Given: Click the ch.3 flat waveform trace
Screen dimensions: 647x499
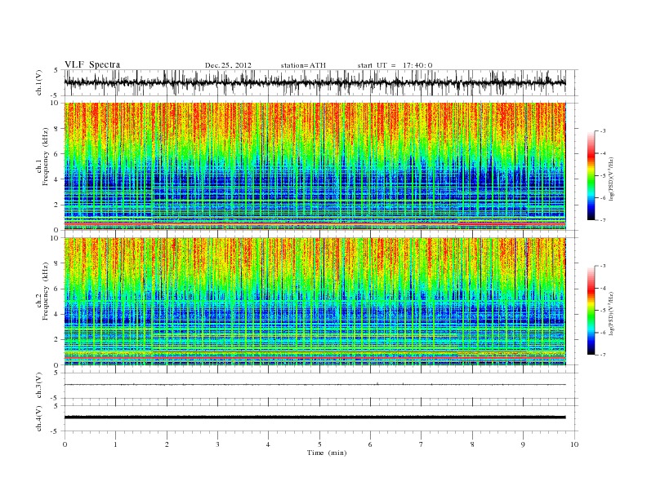Looking at the screenshot, I should [x=315, y=385].
